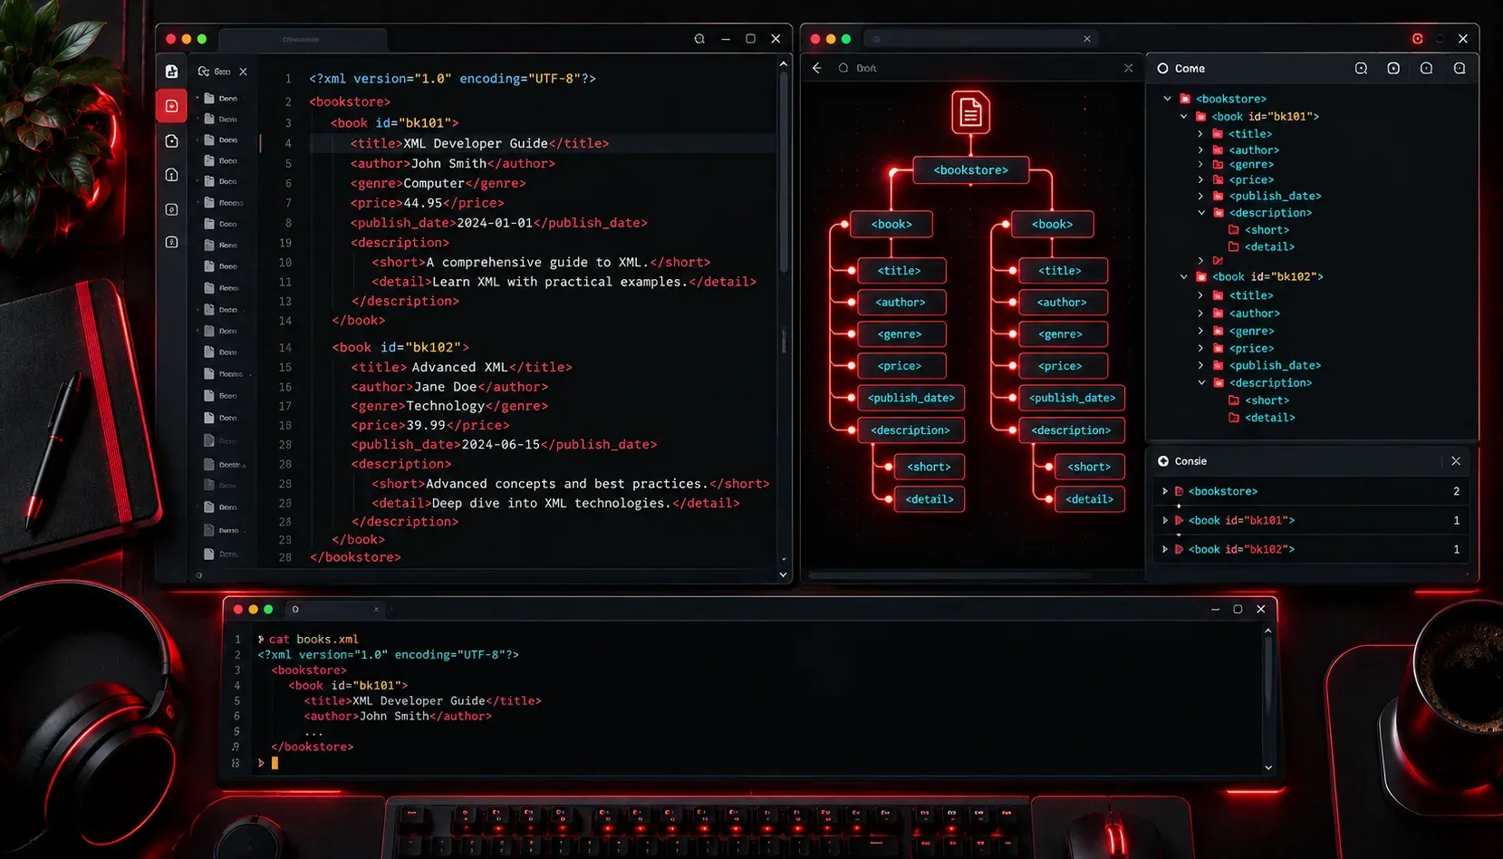Expand book bk101 row in Consie panel
The height and width of the screenshot is (859, 1503).
click(1165, 520)
